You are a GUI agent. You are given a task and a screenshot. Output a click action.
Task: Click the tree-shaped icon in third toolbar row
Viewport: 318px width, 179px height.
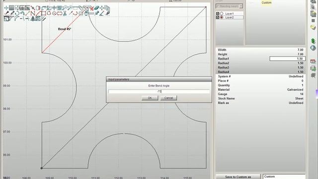click(33, 19)
